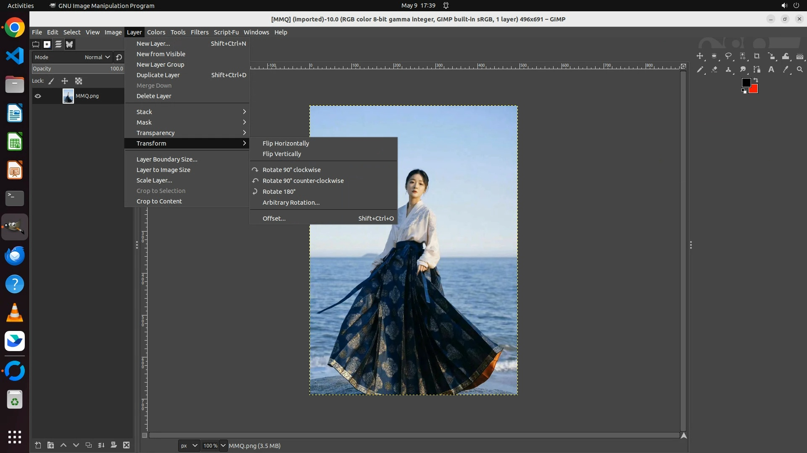Click Arbitrary Rotation... entry
This screenshot has width=807, height=453.
(291, 203)
